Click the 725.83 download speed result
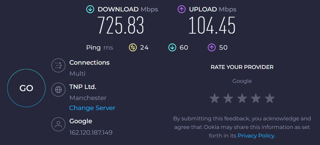The width and height of the screenshot is (320, 145). point(121,26)
